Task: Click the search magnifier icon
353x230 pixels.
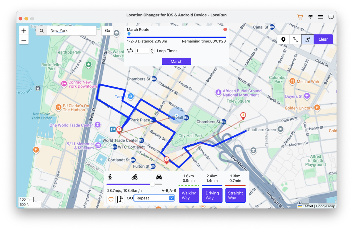Action: click(x=42, y=31)
